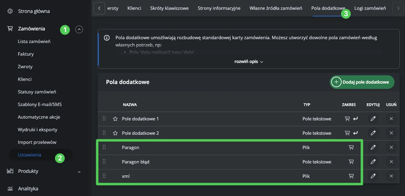Edit Pole dodatkowe 2 with pencil icon
The height and width of the screenshot is (196, 405).
[373, 133]
